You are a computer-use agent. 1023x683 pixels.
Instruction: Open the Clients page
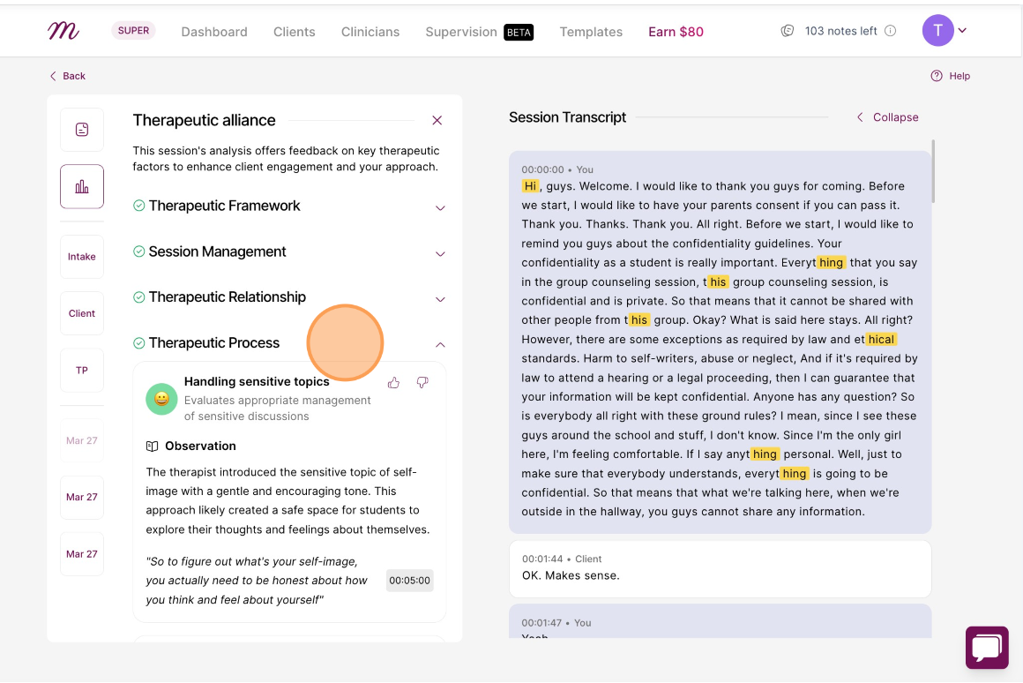pos(295,32)
